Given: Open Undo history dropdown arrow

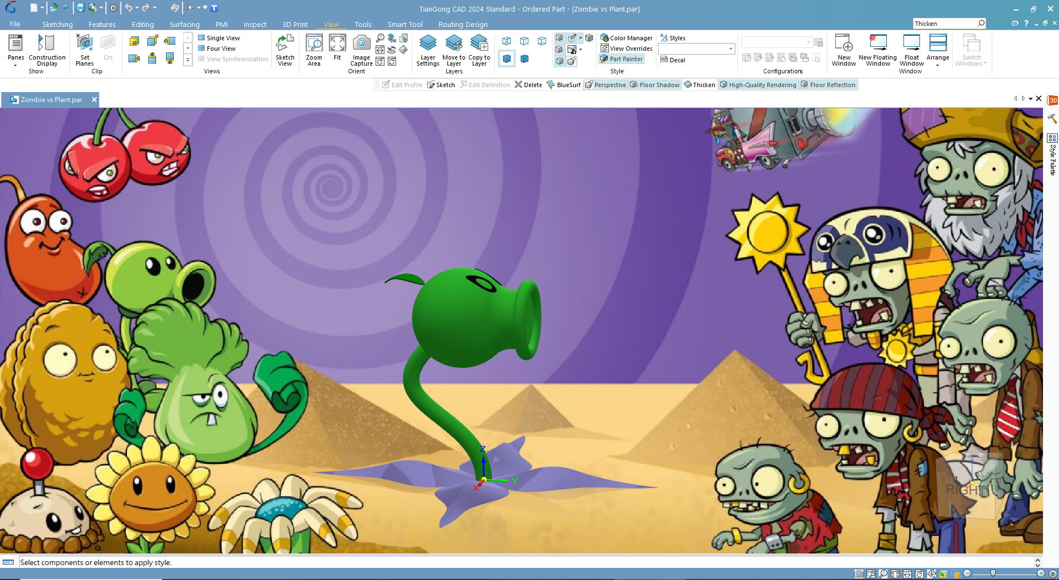Looking at the screenshot, I should pos(137,8).
